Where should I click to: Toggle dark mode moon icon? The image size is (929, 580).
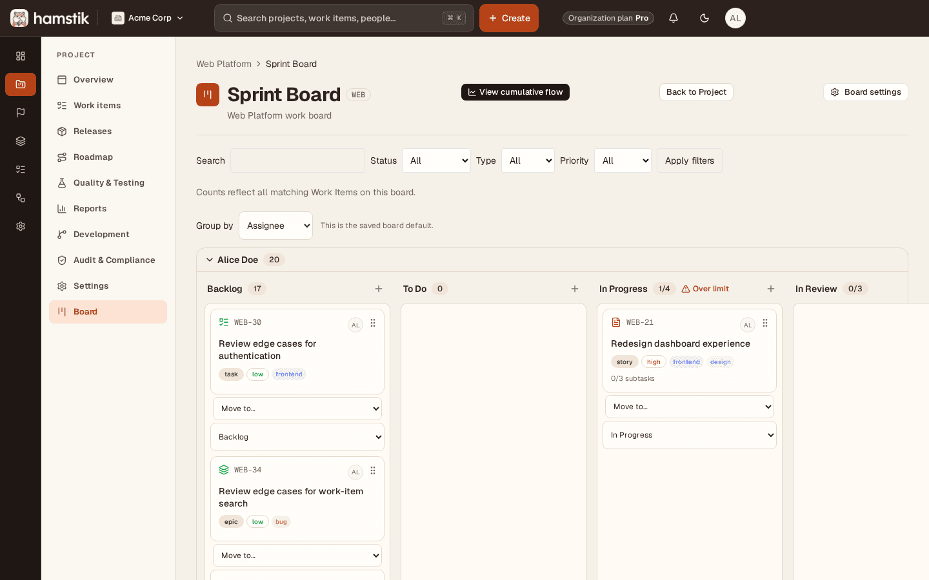click(704, 18)
